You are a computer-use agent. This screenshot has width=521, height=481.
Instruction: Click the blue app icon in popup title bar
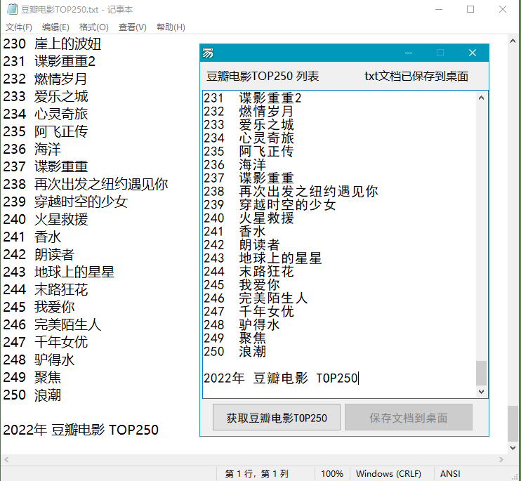click(x=208, y=53)
